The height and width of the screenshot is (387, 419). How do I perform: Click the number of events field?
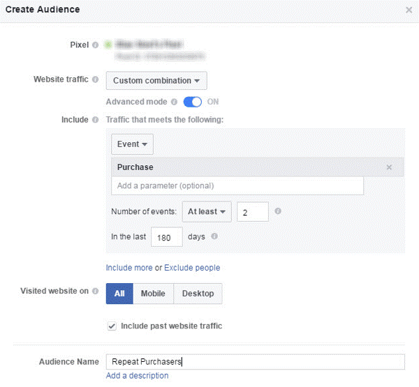(x=253, y=212)
